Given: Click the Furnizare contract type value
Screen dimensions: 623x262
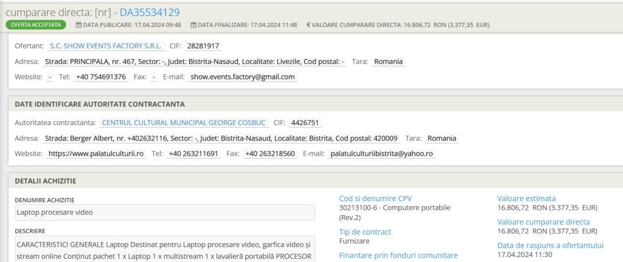Looking at the screenshot, I should point(355,241).
